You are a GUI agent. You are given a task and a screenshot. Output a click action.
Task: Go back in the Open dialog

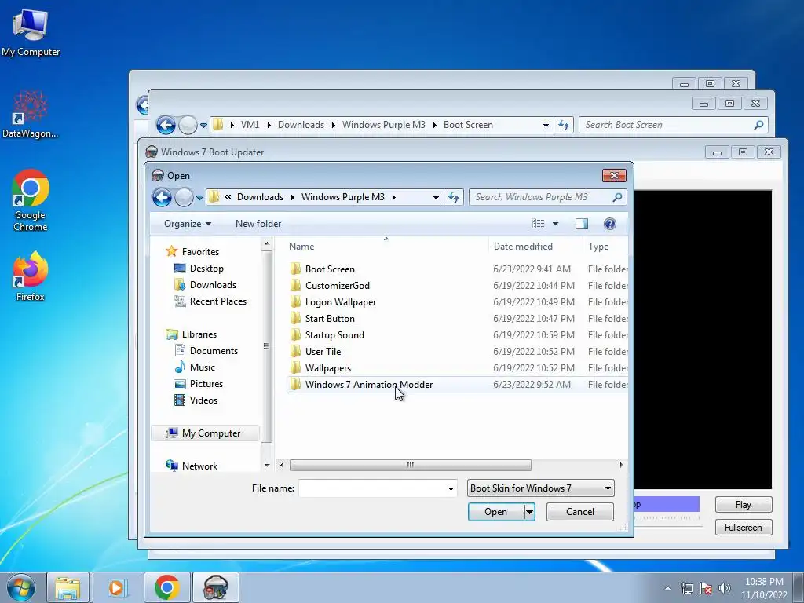[x=162, y=197]
